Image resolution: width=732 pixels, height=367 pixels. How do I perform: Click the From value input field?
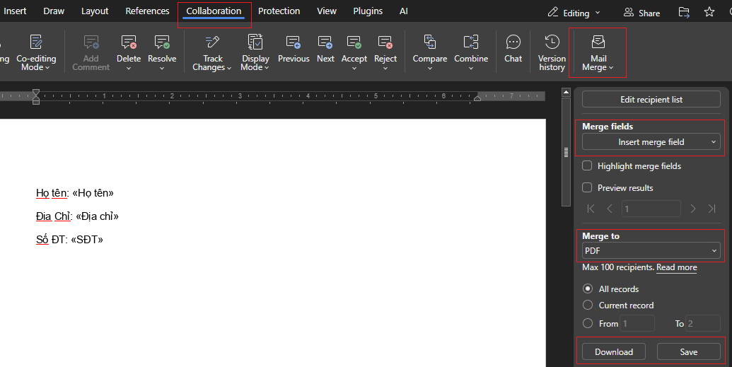point(637,323)
